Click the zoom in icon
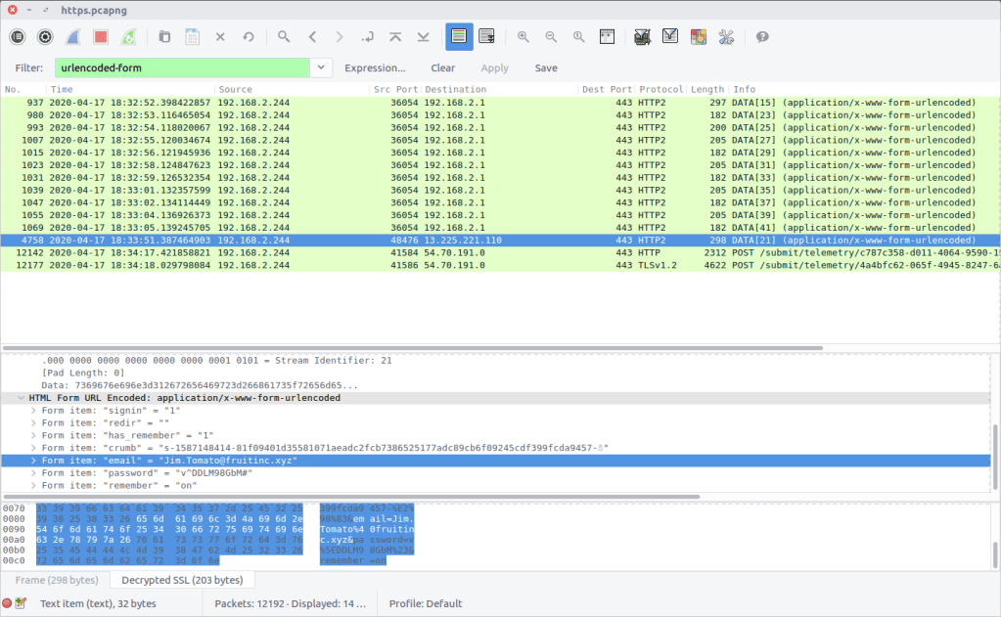Viewport: 1001px width, 617px height. 523,37
